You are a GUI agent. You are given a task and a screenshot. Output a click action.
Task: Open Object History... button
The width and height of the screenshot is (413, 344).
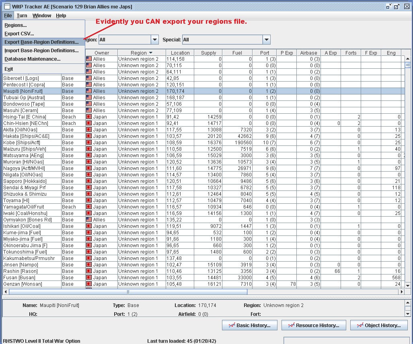(x=379, y=325)
